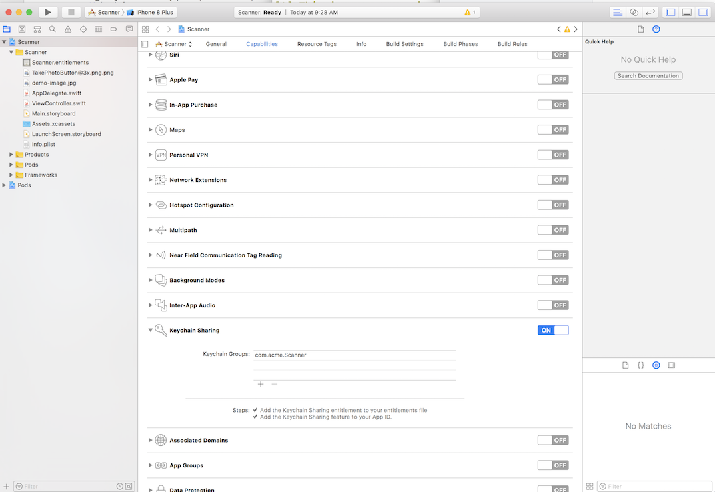Open the Symbol navigator
The height and width of the screenshot is (492, 715).
pos(37,29)
